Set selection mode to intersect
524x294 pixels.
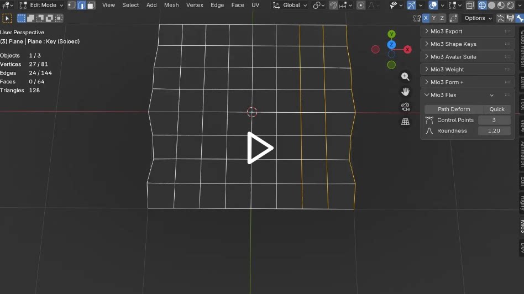pyautogui.click(x=59, y=18)
